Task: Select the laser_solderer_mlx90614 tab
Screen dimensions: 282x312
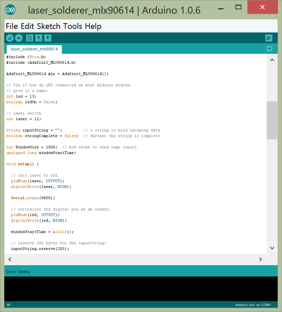Action: coord(34,49)
